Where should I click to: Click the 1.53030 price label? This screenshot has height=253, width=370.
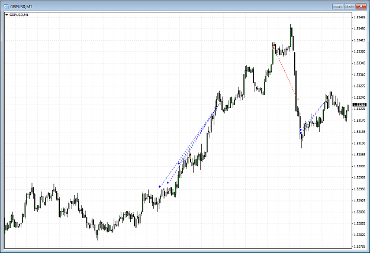359,166
